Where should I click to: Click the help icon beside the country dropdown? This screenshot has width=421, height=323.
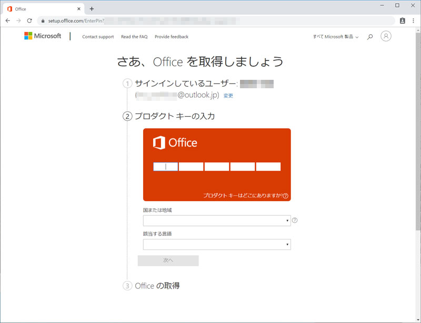(x=295, y=221)
